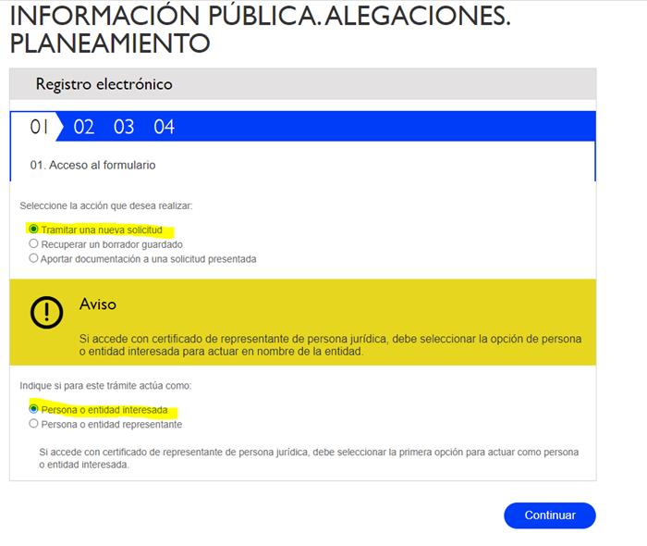Choose 'Recuperar un borrador guardado' option
This screenshot has width=647, height=546.
(x=34, y=244)
